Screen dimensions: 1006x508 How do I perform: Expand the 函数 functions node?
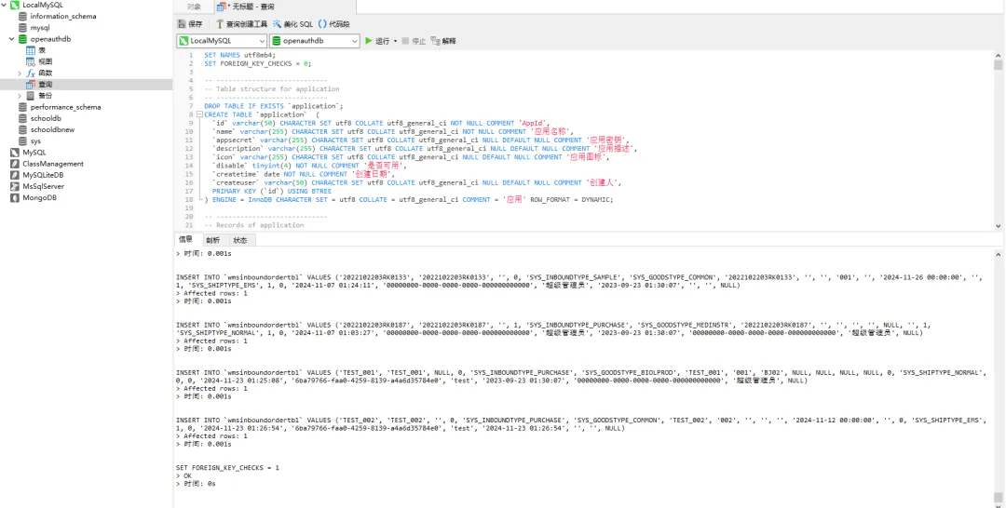click(20, 73)
